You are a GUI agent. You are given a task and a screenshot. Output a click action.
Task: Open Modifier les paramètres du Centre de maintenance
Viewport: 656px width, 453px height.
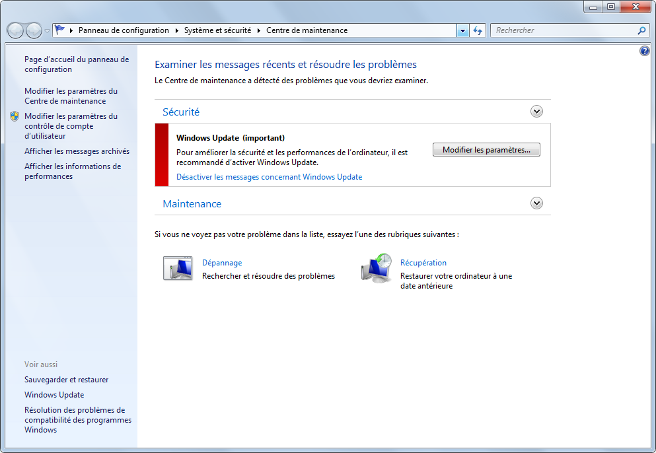click(71, 96)
